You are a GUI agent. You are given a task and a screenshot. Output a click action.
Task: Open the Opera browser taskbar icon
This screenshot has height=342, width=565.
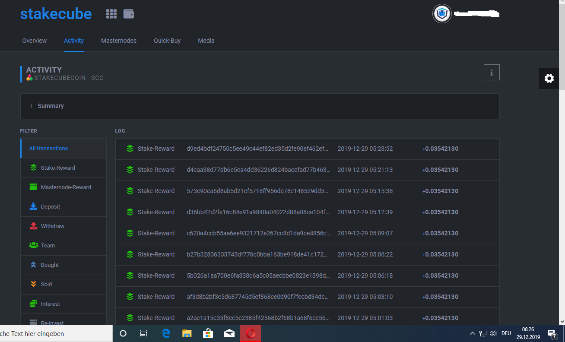pyautogui.click(x=251, y=333)
